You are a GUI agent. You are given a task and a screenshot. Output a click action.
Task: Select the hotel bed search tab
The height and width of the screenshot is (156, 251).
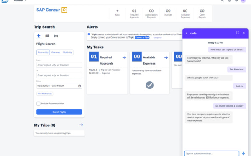coord(56,36)
